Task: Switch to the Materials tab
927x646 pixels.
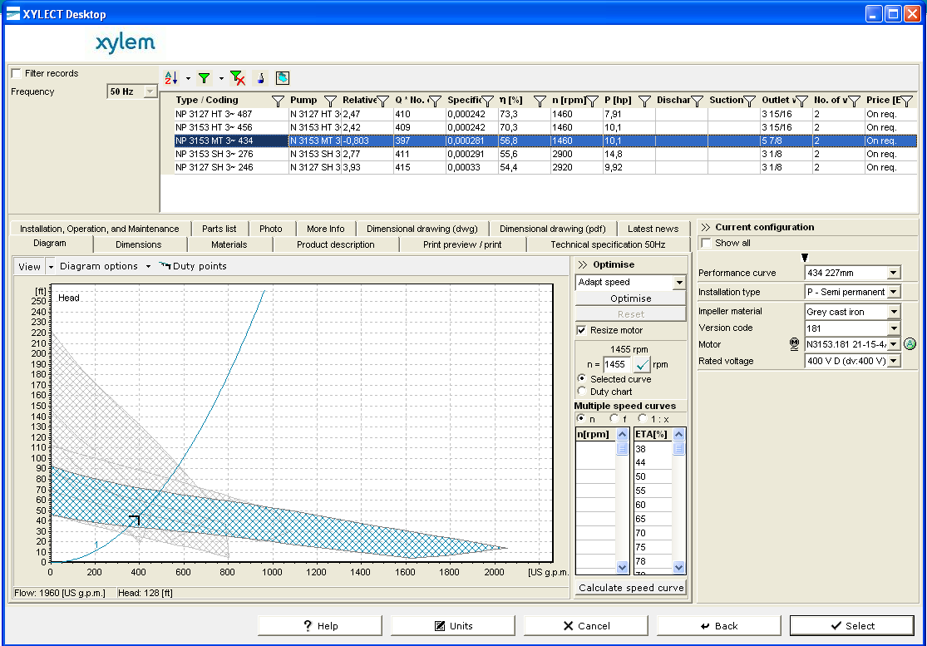Action: (229, 244)
